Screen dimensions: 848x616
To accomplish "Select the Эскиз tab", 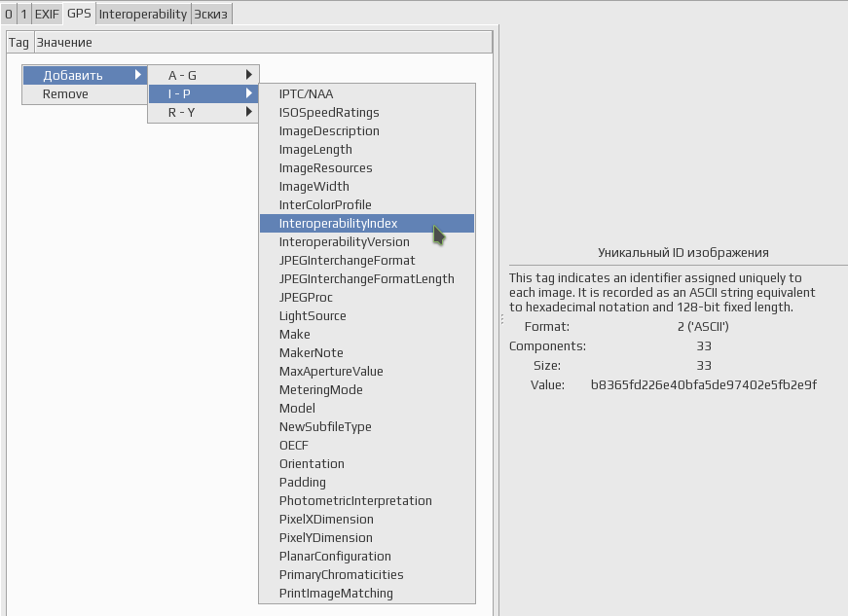I will [211, 14].
